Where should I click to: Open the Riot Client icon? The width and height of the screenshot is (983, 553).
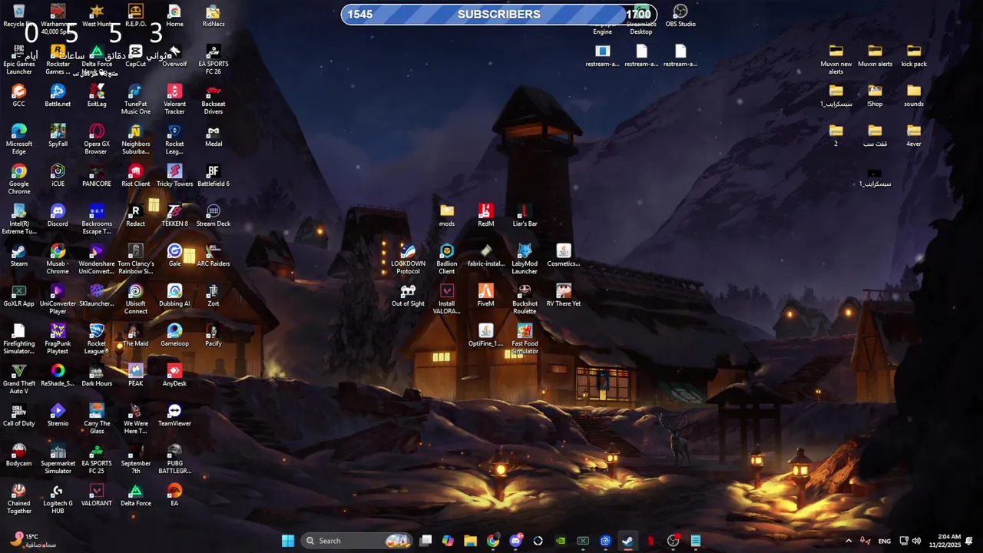pos(135,175)
